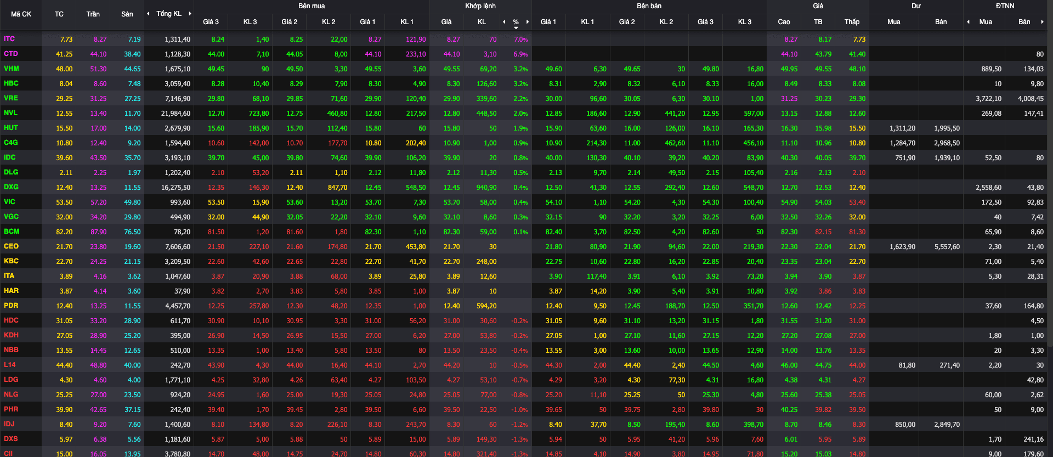The image size is (1053, 457).
Task: Click Giá 3 header under Bên mua
Action: (x=211, y=22)
